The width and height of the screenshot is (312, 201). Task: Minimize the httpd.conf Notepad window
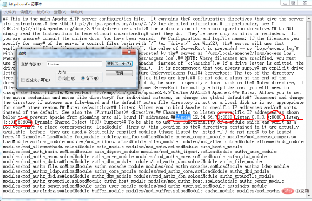[x=285, y=3]
